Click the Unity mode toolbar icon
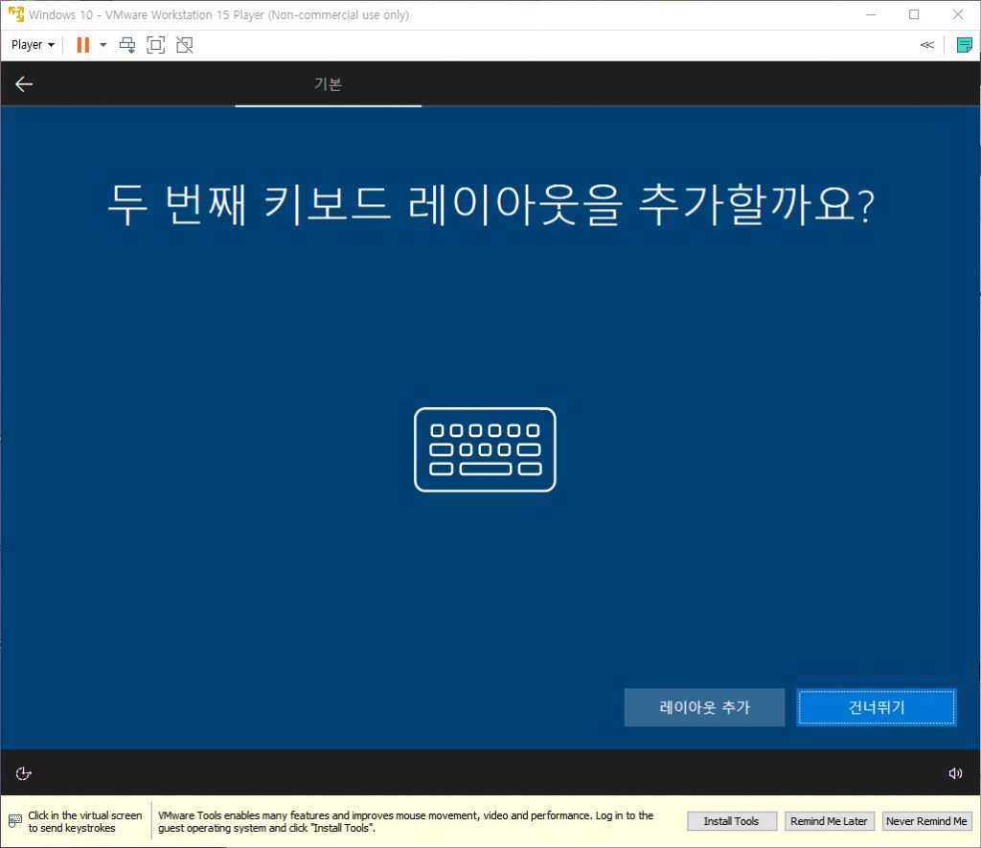The height and width of the screenshot is (848, 981). point(185,45)
